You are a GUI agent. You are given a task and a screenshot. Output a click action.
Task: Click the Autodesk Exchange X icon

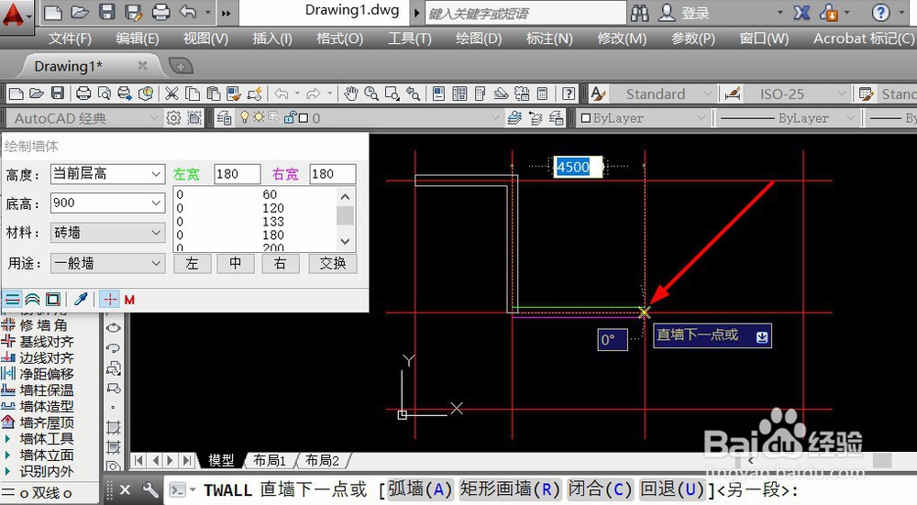point(801,13)
